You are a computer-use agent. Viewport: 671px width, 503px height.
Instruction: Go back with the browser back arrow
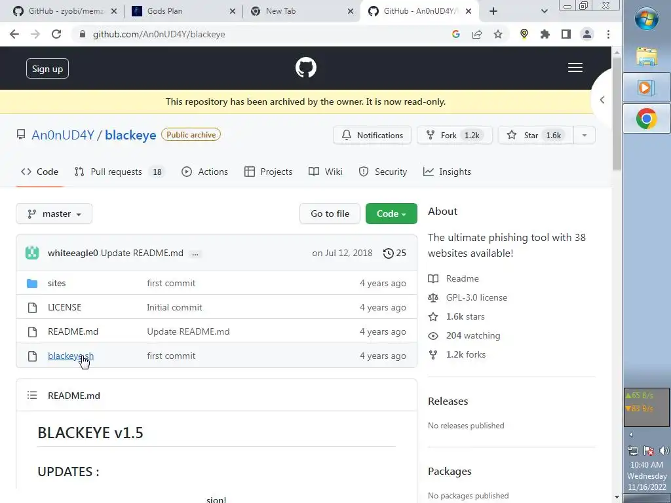(x=14, y=34)
